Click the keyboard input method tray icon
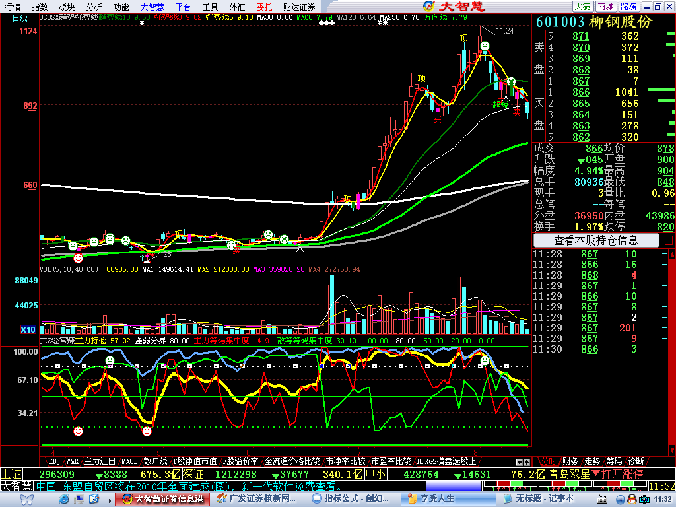The height and width of the screenshot is (507, 676). (601, 500)
